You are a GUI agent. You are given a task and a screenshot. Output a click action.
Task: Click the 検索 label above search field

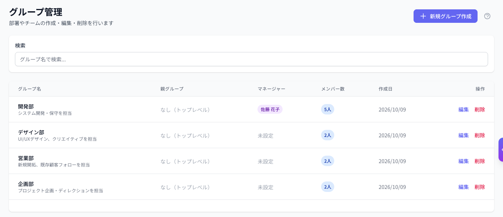click(x=20, y=45)
